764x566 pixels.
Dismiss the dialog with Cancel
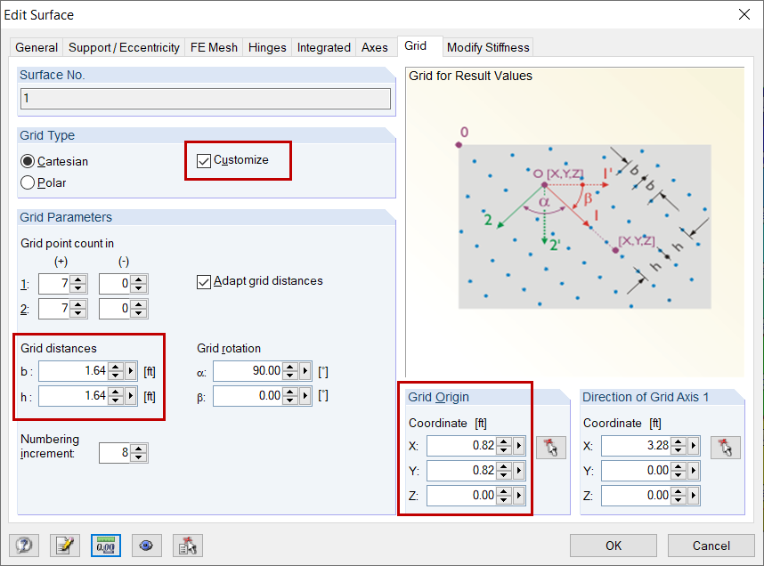point(710,546)
